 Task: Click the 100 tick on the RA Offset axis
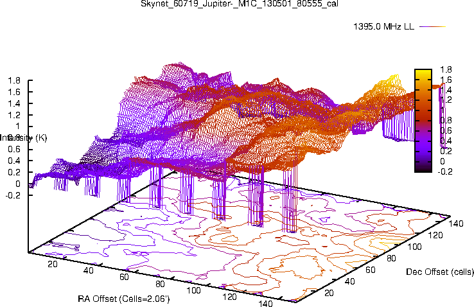193,290
